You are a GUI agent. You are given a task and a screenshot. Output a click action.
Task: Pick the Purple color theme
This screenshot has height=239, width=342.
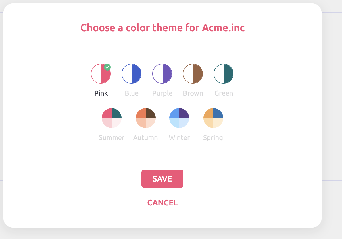point(162,73)
